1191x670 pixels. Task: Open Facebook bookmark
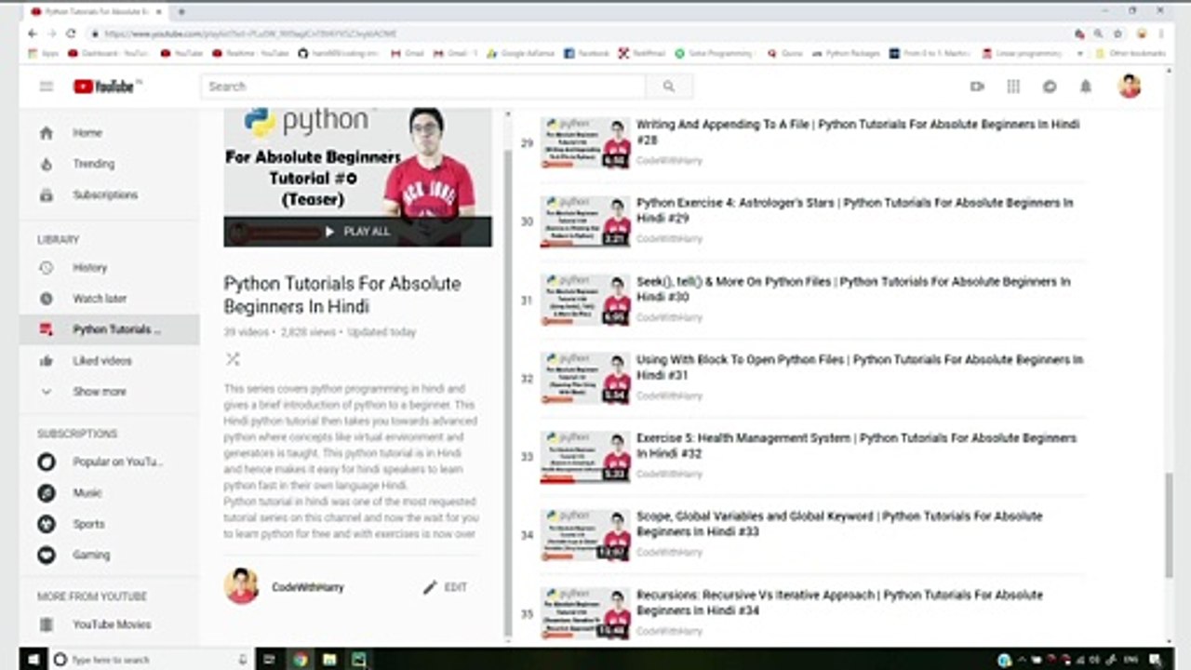coord(588,54)
